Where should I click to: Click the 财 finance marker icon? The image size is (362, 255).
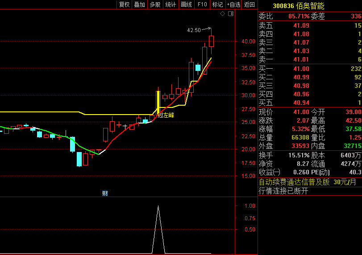tap(105, 193)
